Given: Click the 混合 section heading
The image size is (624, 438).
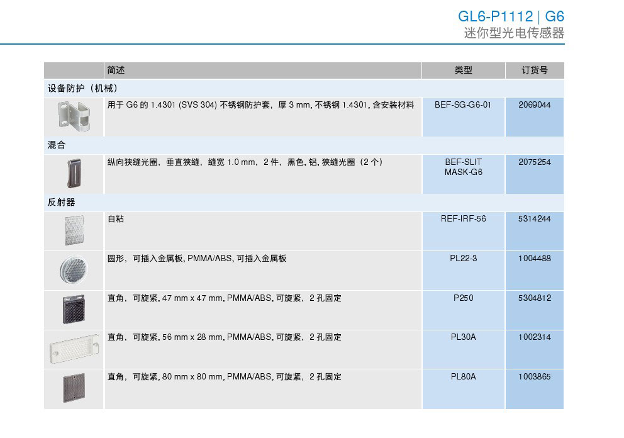Looking at the screenshot, I should point(56,145).
